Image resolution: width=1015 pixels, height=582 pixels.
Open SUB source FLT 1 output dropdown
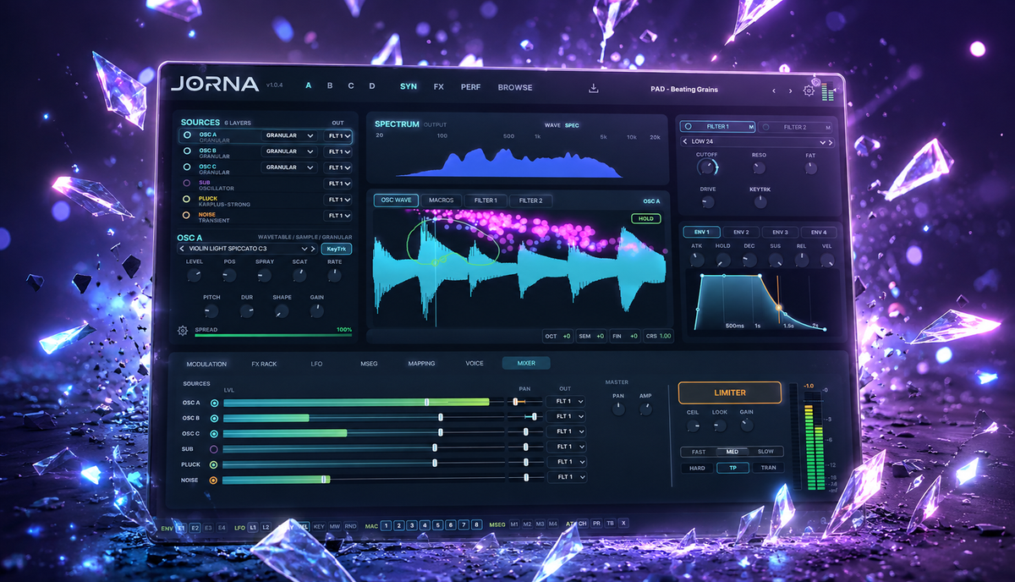click(x=338, y=184)
